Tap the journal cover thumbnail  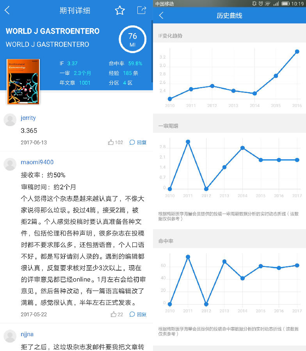click(23, 82)
